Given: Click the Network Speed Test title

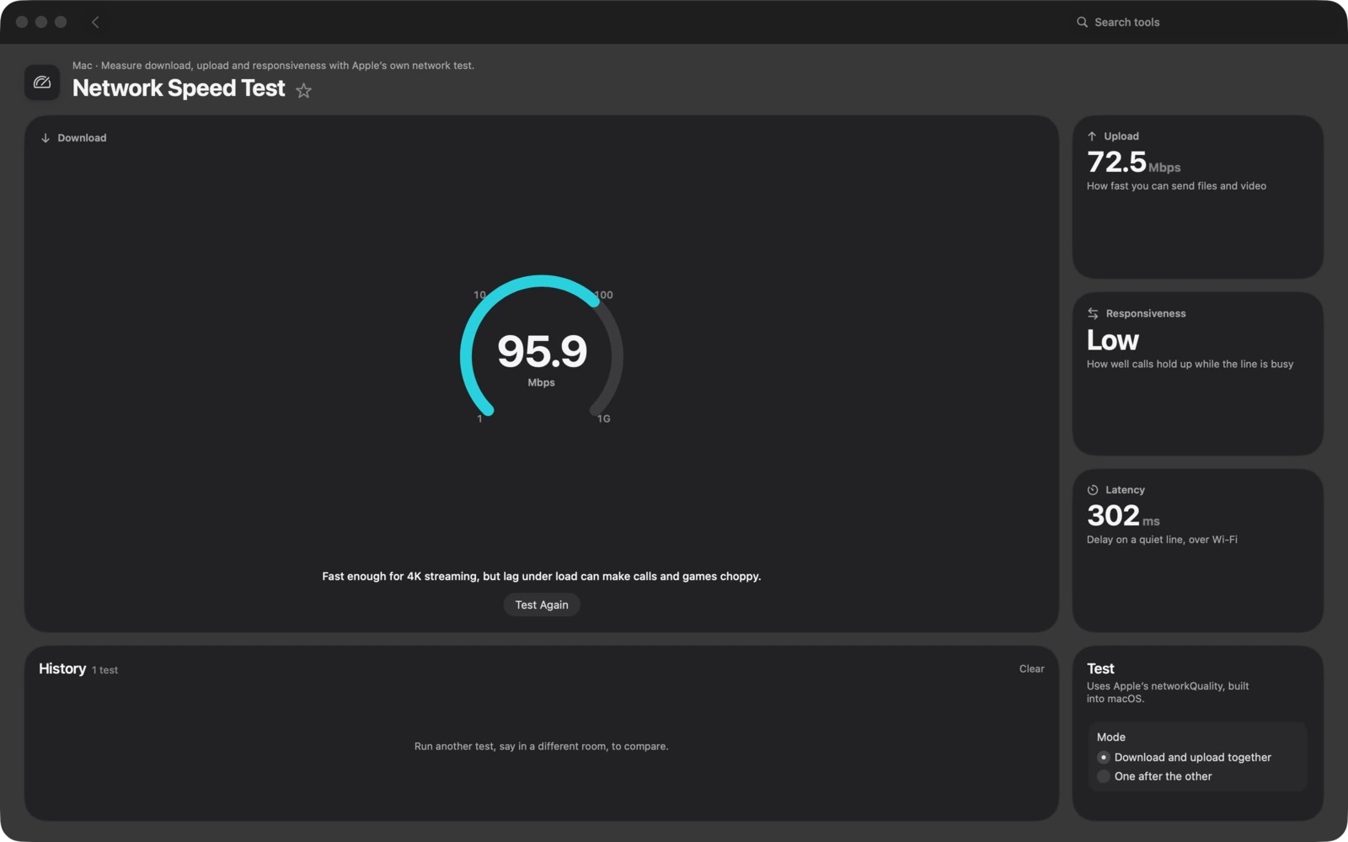Looking at the screenshot, I should coord(179,88).
